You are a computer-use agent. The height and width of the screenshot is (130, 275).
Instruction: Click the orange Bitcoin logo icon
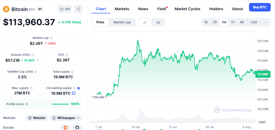pyautogui.click(x=6, y=9)
